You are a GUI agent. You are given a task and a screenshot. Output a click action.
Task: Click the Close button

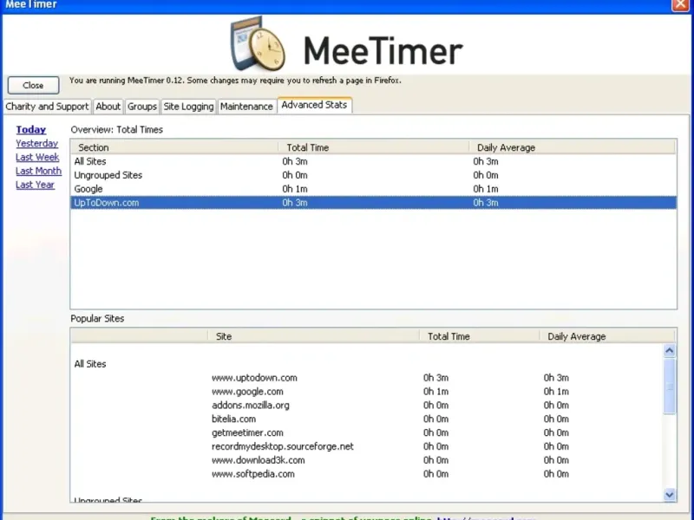[33, 85]
